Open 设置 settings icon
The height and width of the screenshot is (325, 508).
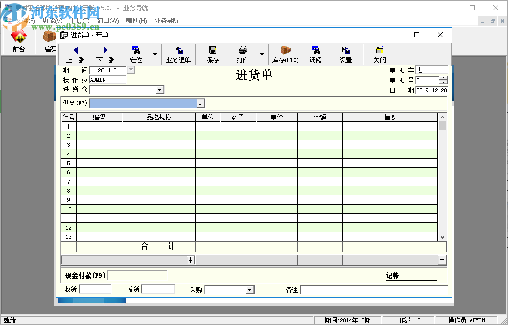tap(346, 55)
